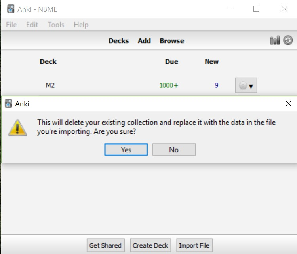The width and height of the screenshot is (297, 254).
Task: Click the Due column header
Action: 171,61
